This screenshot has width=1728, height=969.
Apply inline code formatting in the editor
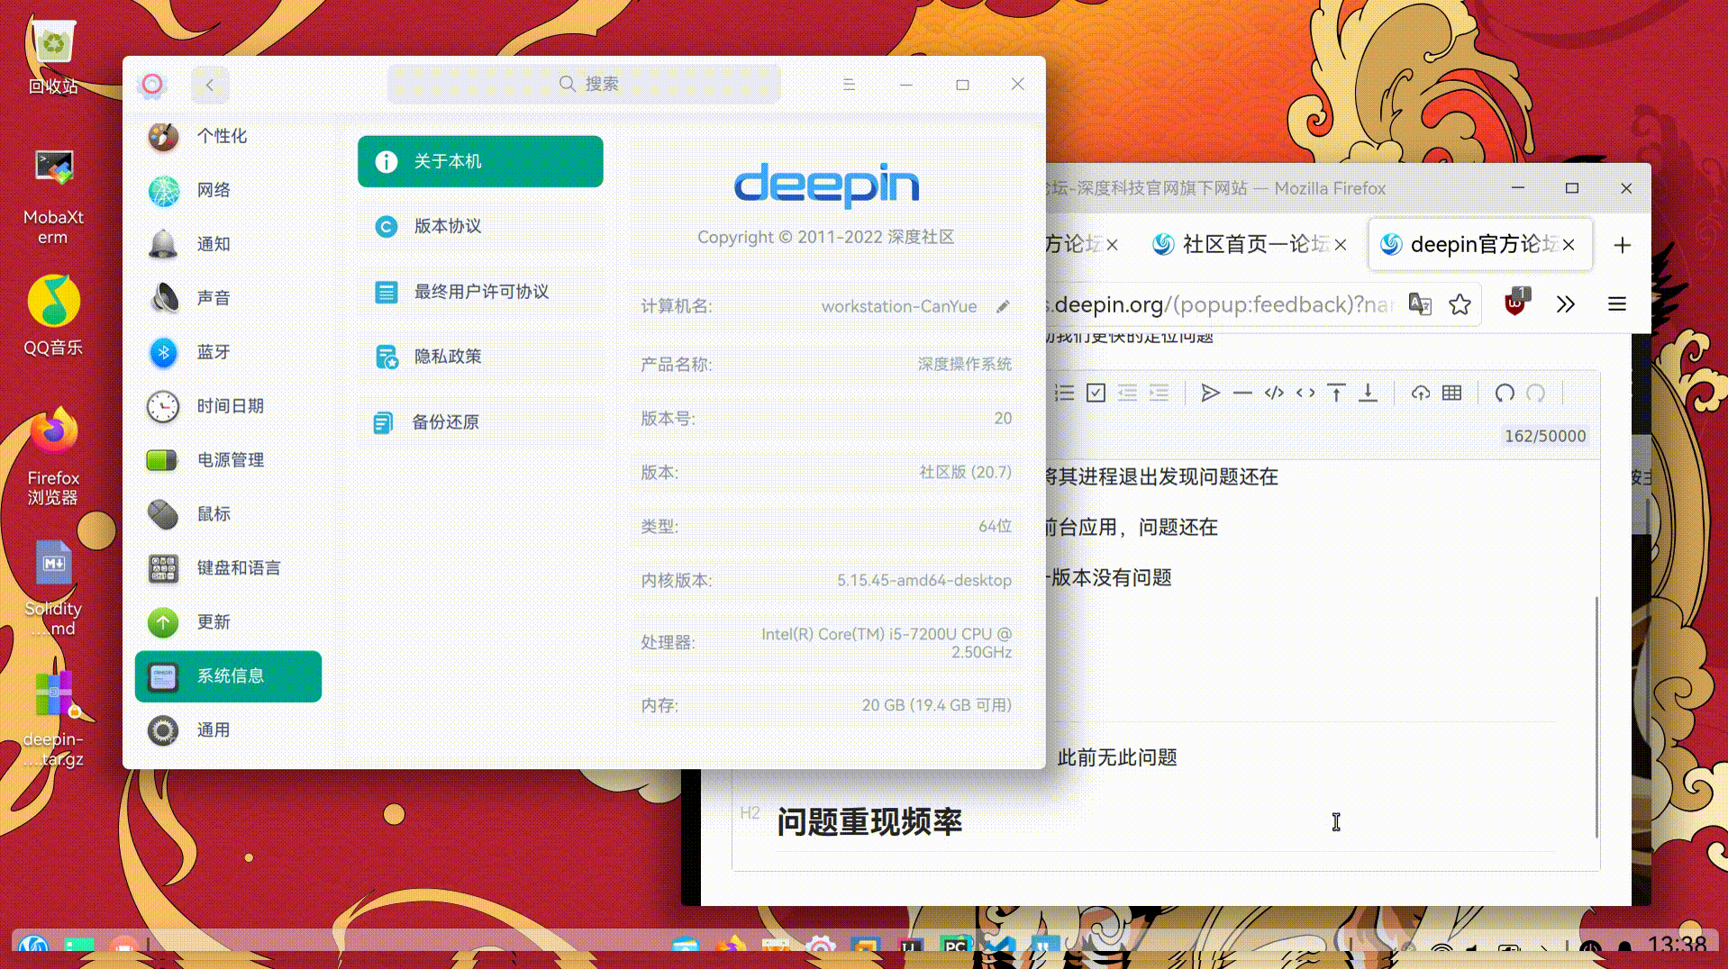(x=1305, y=393)
